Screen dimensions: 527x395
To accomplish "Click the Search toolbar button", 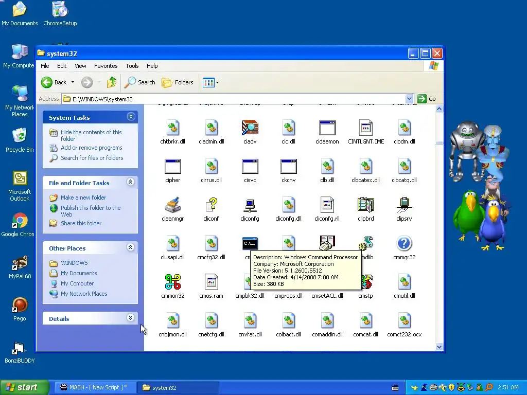I will coord(140,82).
